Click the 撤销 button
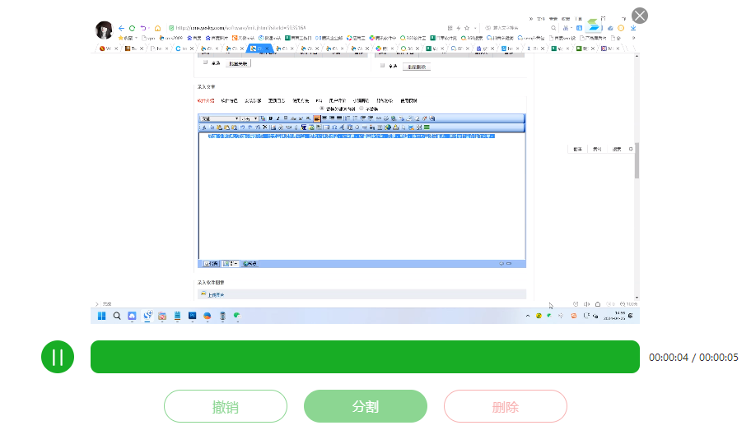The height and width of the screenshot is (430, 751). pyautogui.click(x=226, y=406)
